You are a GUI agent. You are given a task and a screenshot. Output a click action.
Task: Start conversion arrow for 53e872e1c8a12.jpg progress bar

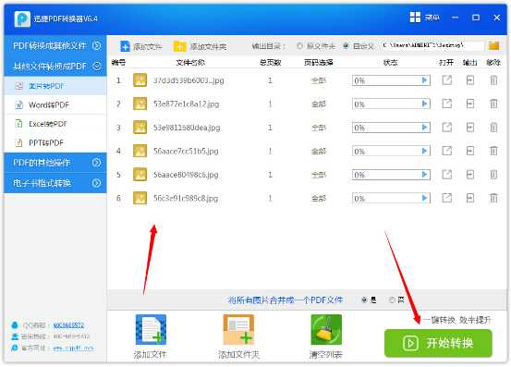(x=424, y=104)
